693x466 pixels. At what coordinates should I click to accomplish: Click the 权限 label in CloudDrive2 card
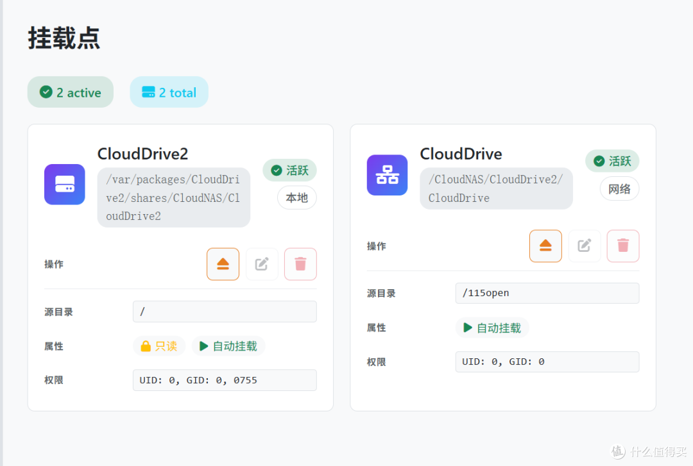pos(54,380)
